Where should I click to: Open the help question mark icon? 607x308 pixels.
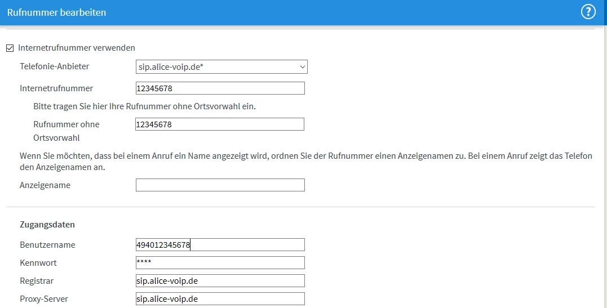pos(588,12)
